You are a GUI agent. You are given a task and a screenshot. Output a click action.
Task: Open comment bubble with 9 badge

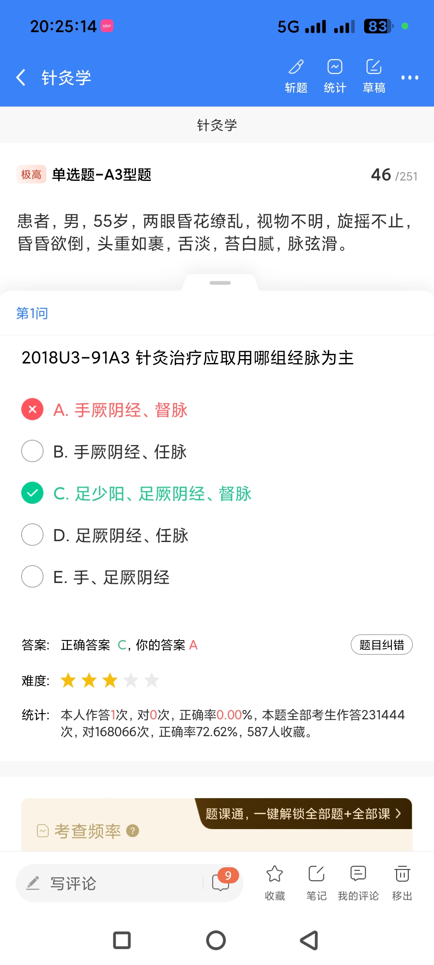pyautogui.click(x=221, y=882)
